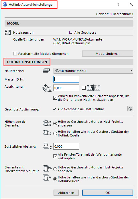Click the Archicad logo in title bar

coord(5,5)
